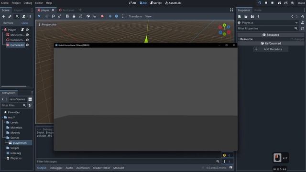
Task: Go to previous object in Inspector history
Action: 292,17
